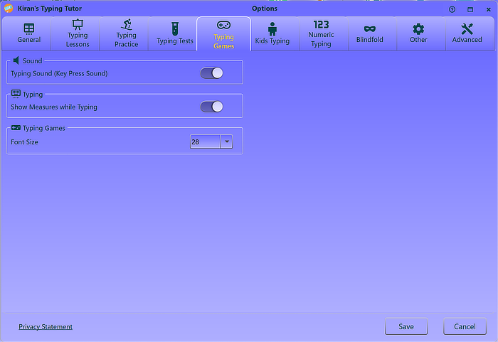Switch to the Typing Tests tab
The width and height of the screenshot is (498, 342).
tap(172, 33)
